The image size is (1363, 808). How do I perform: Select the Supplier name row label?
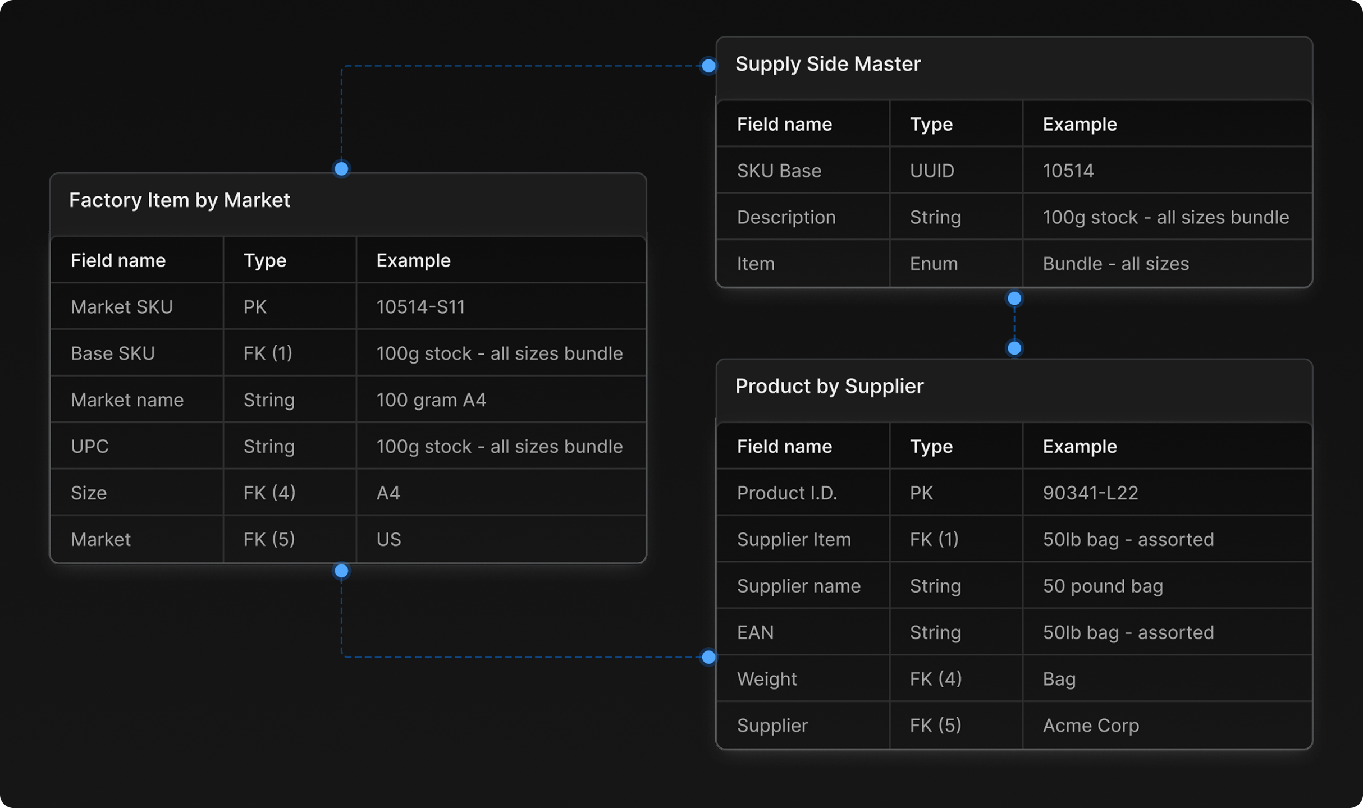tap(798, 586)
